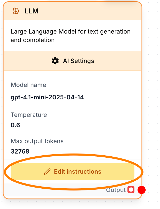This screenshot has width=160, height=209.
Task: Click the Large Language Model description text
Action: click(71, 36)
